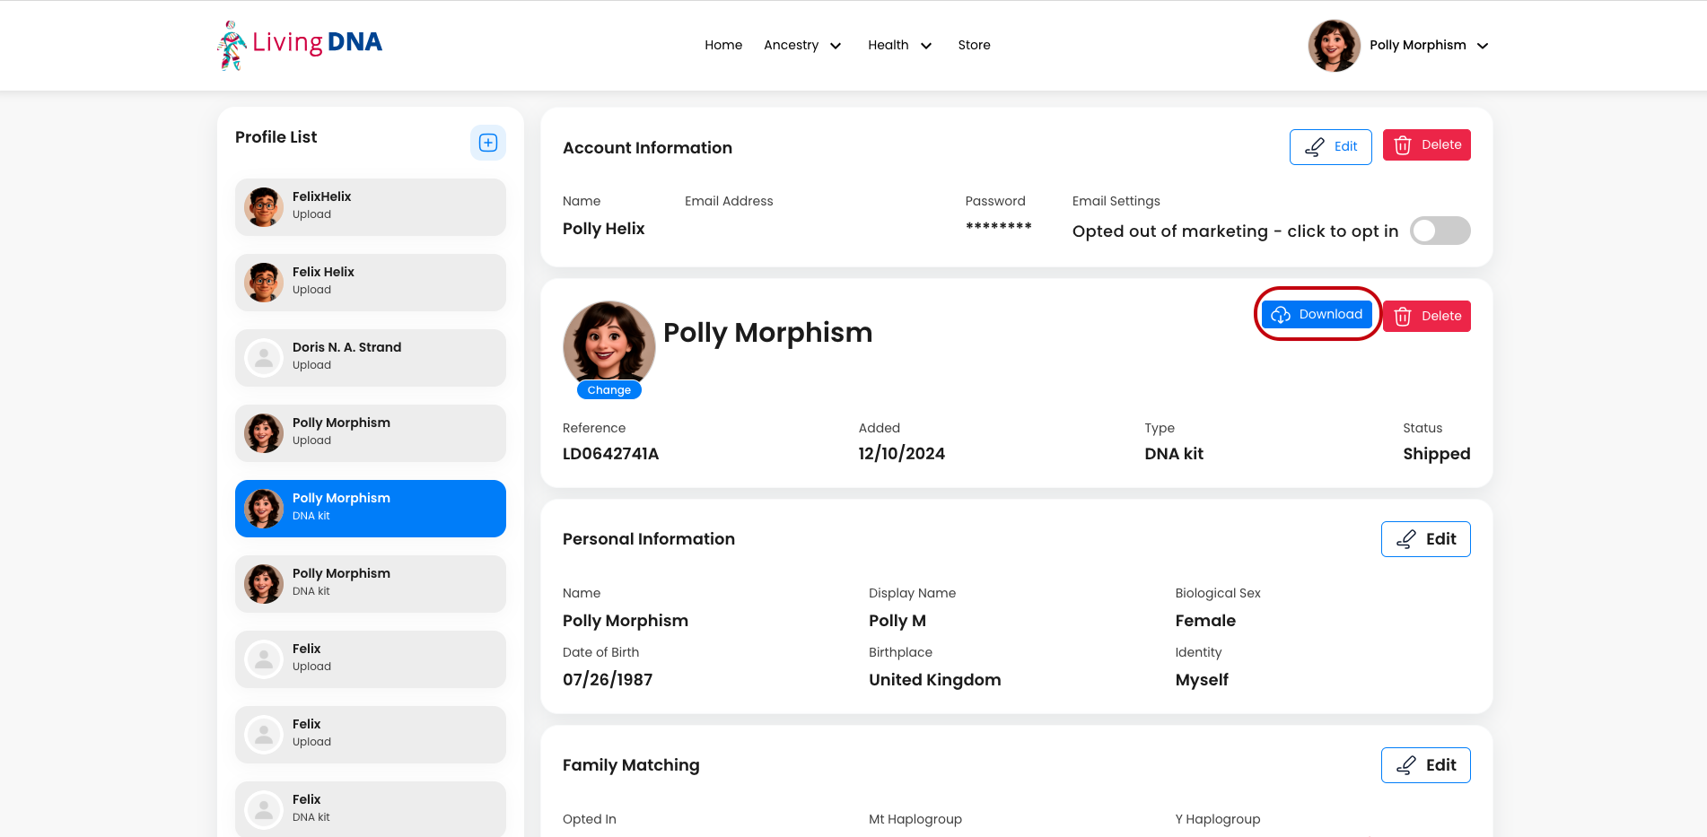Click the display name Polly M
The width and height of the screenshot is (1707, 837).
tap(897, 621)
